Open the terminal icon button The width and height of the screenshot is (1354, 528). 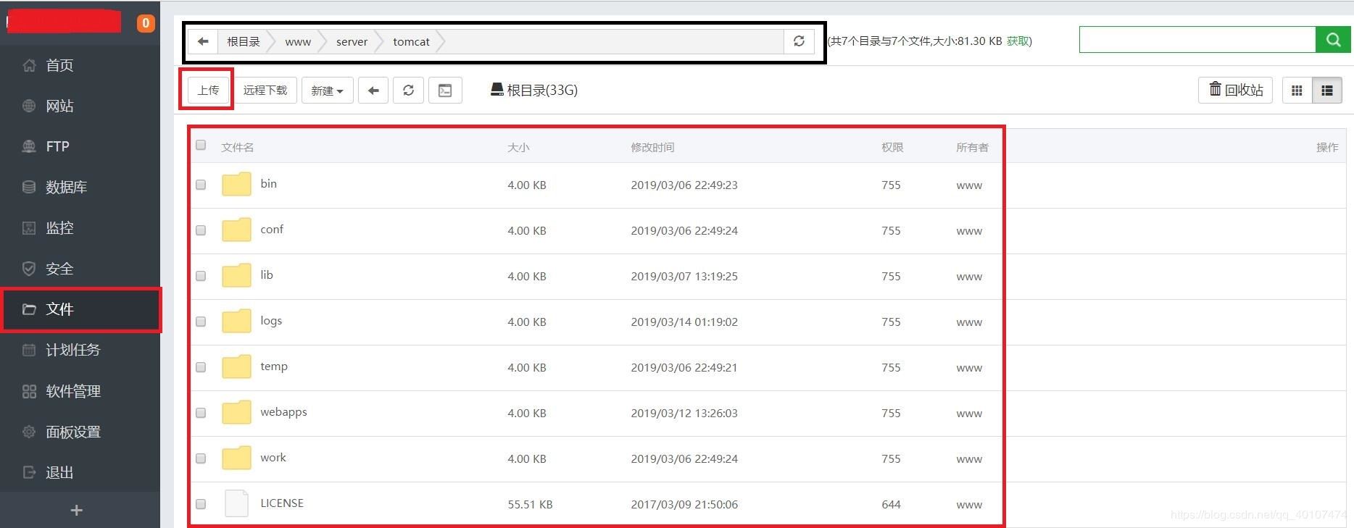click(445, 91)
